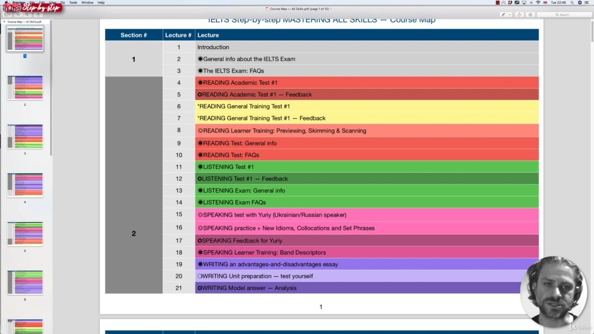Click LISTENING Exam: General info row

pos(367,190)
